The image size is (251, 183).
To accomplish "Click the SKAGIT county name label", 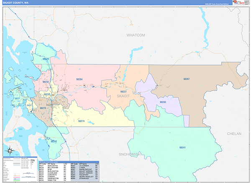I will click(123, 96).
